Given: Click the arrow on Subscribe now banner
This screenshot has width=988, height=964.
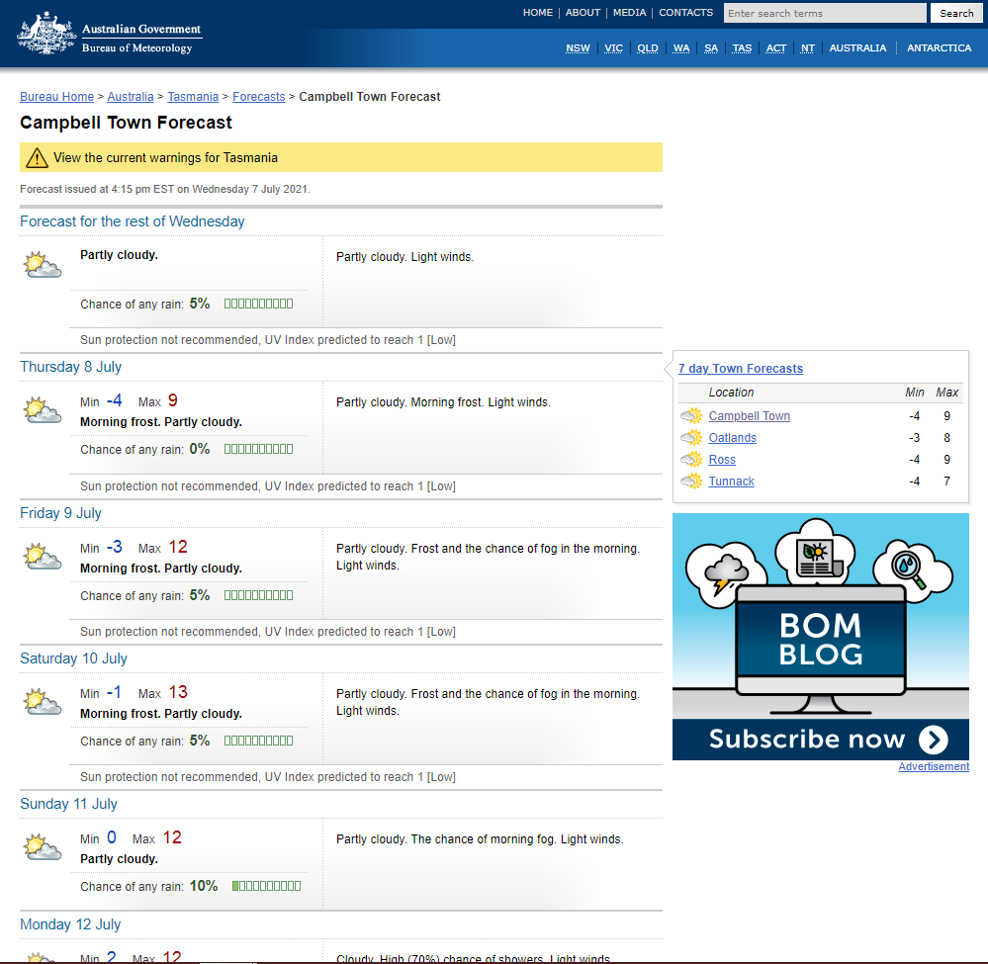Looking at the screenshot, I should click(932, 740).
